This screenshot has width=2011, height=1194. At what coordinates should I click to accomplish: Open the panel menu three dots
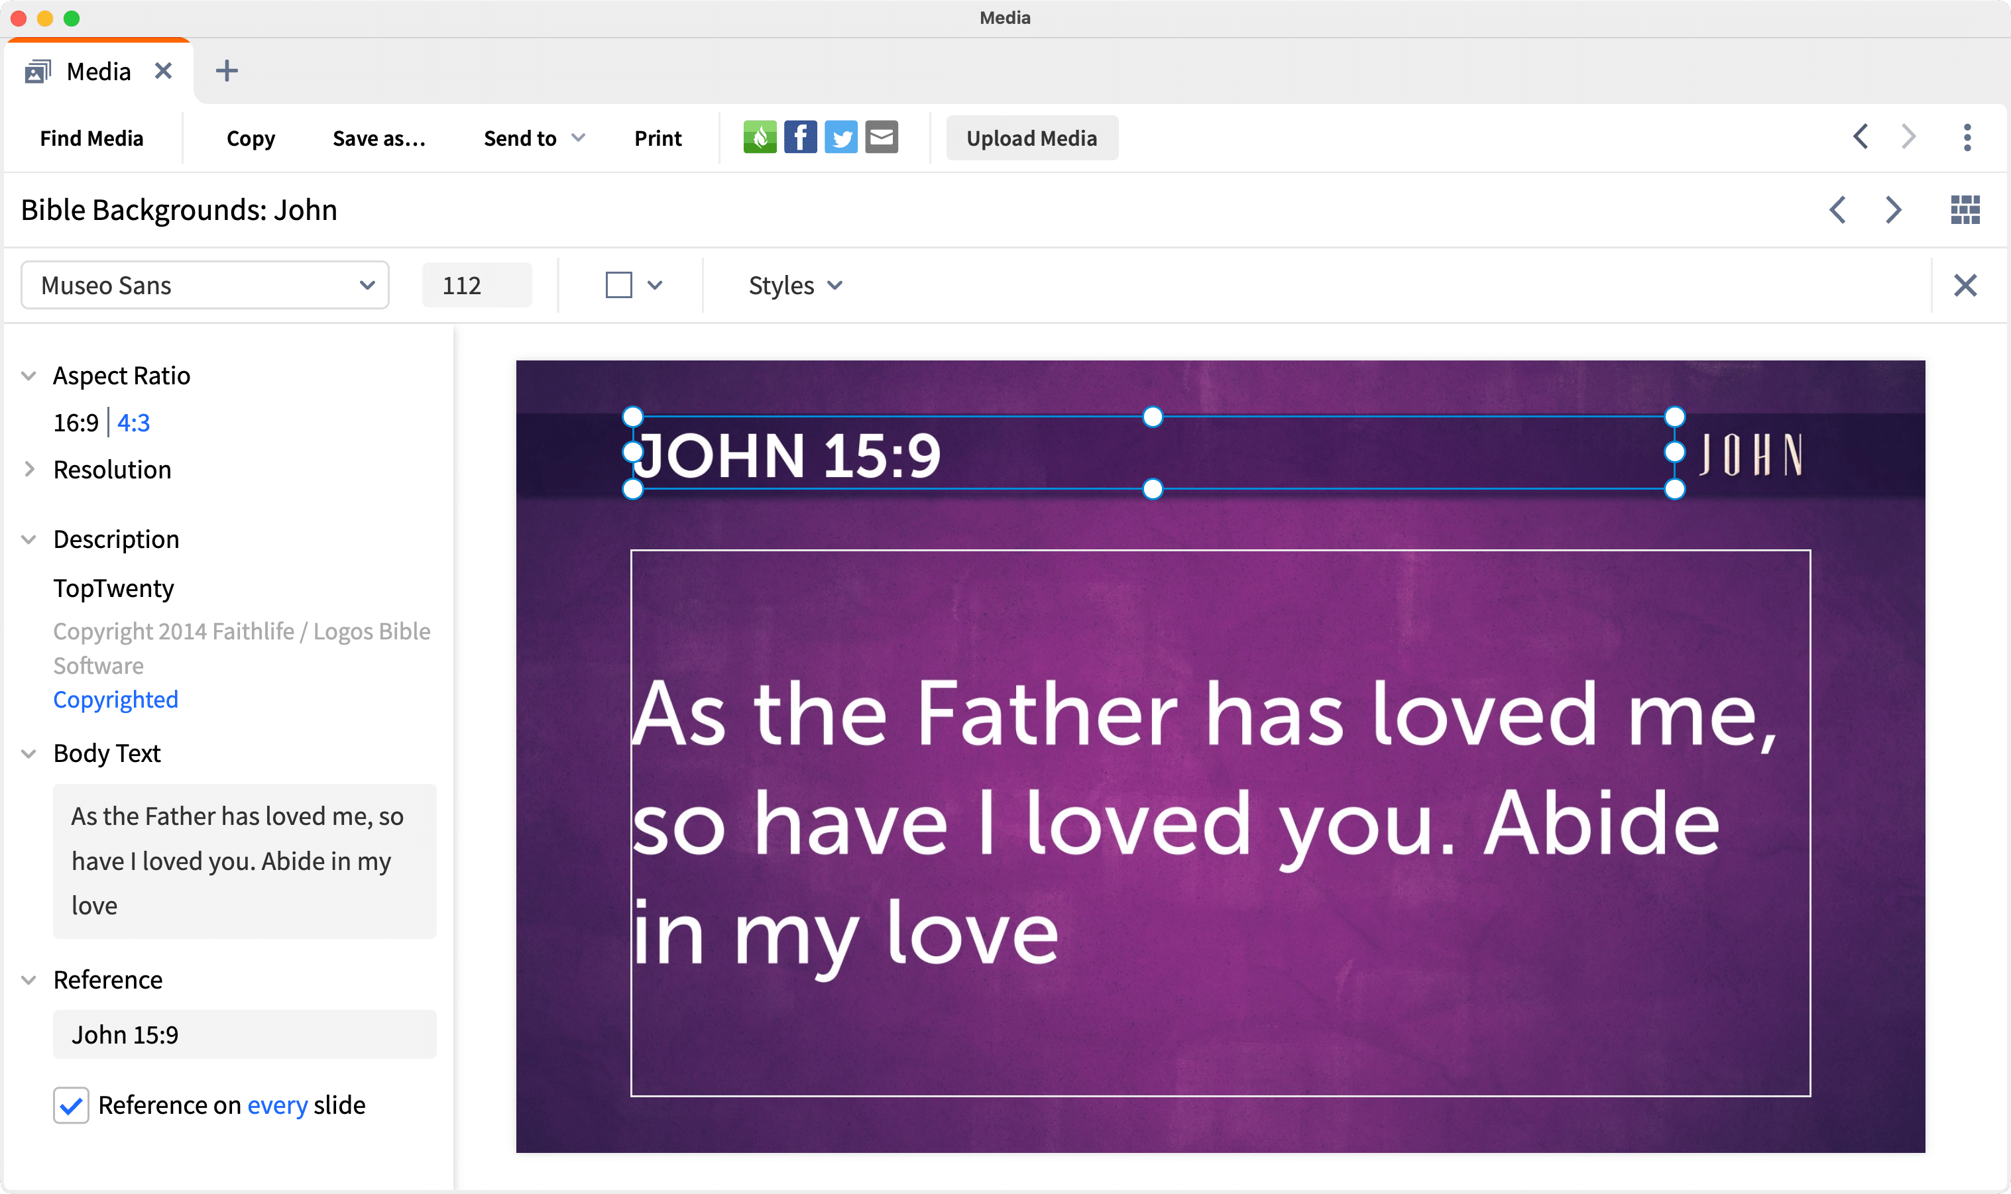tap(1967, 138)
